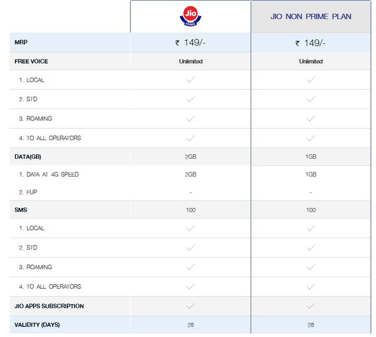Viewport: 376px width, 337px height.
Task: Click validity 28 in Prime column
Action: [x=191, y=325]
